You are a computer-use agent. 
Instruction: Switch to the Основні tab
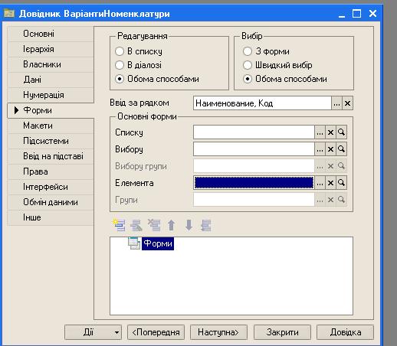coord(51,34)
